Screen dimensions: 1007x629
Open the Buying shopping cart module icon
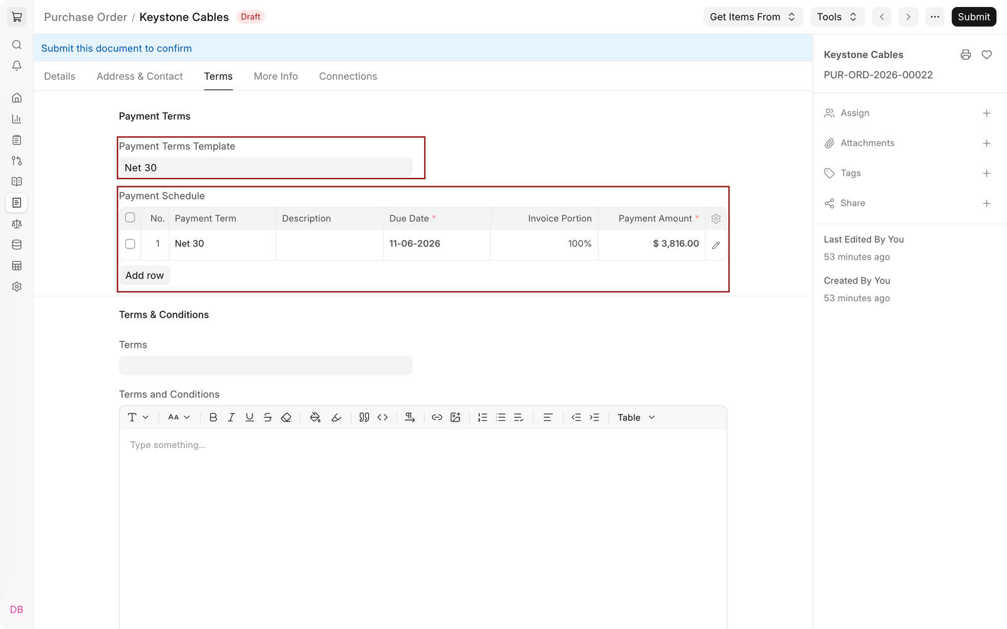point(17,17)
